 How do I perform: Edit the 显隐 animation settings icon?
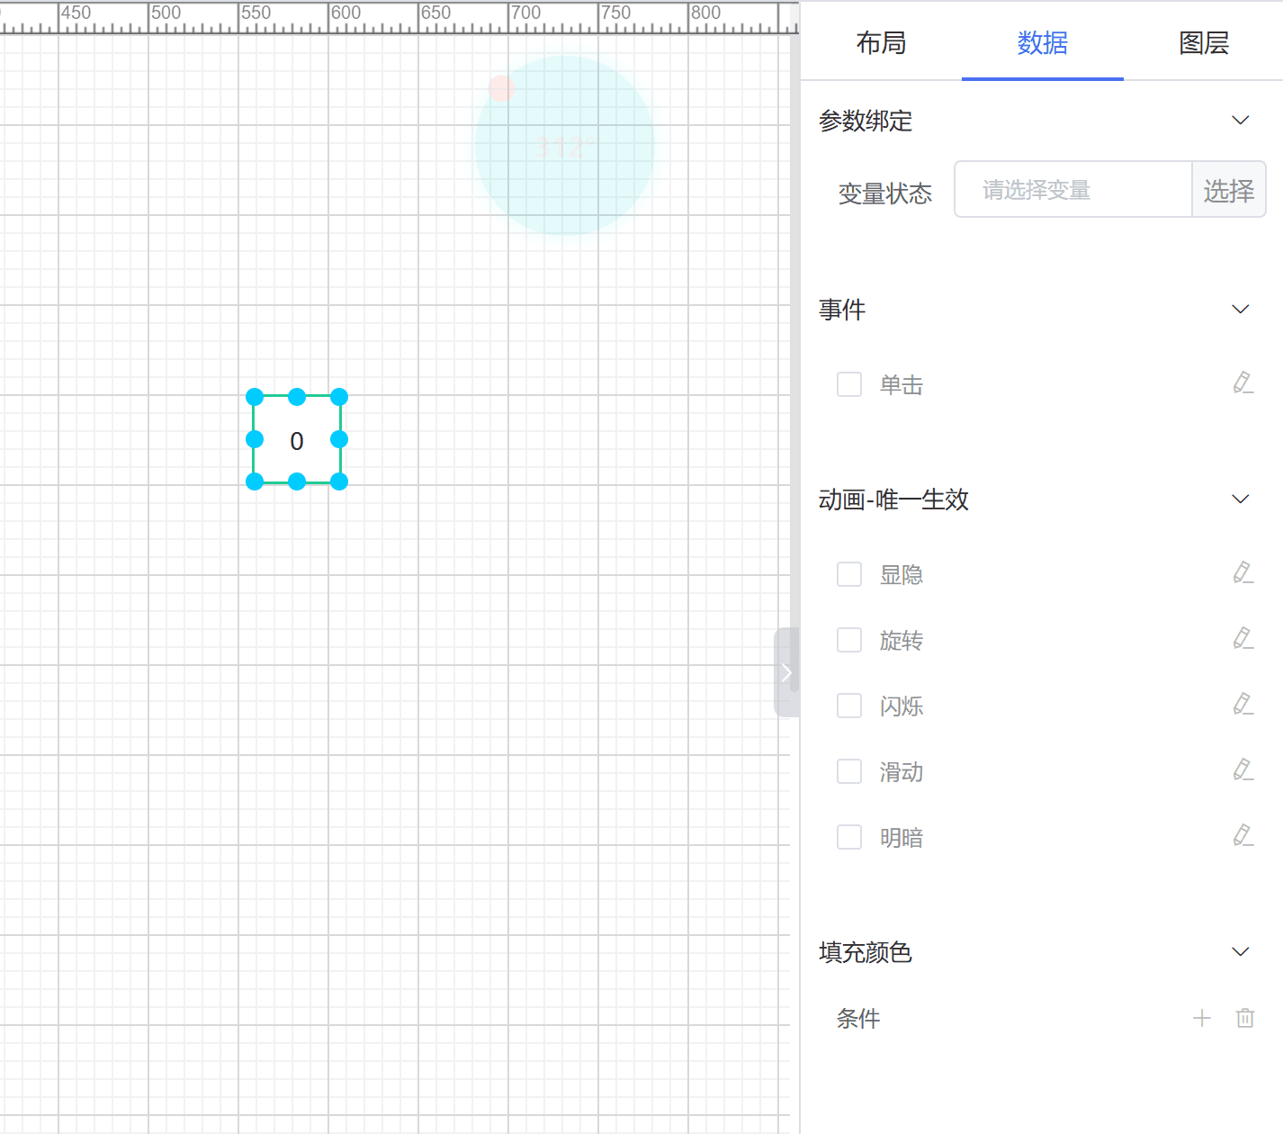[x=1243, y=572]
